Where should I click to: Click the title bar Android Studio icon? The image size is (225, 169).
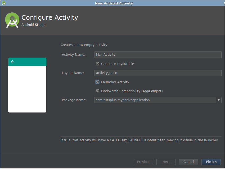coord(4,3)
